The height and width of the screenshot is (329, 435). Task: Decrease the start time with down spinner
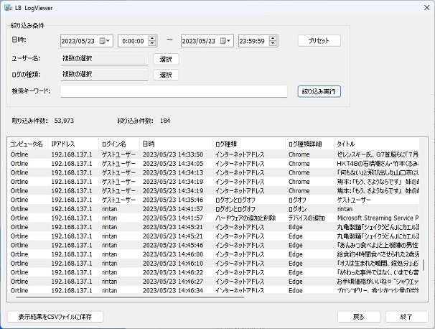click(x=152, y=44)
